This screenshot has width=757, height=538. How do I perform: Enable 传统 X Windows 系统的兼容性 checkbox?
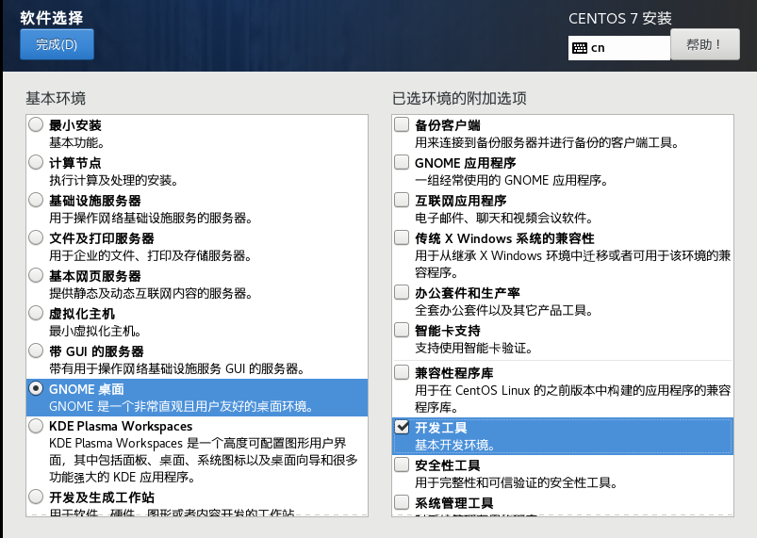click(x=402, y=237)
